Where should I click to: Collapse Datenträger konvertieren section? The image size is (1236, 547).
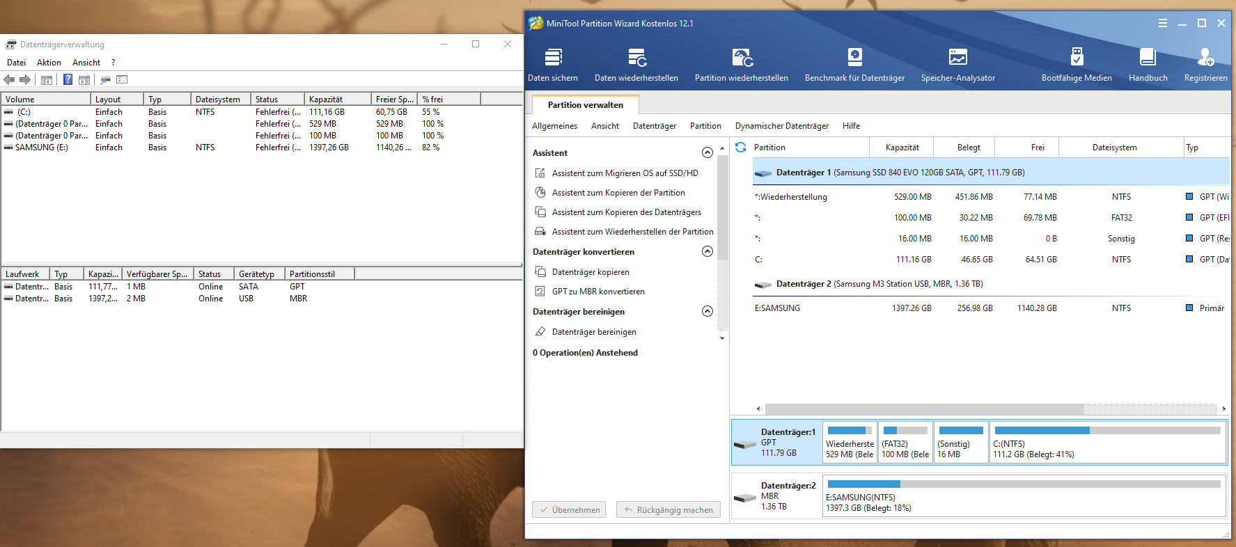point(707,251)
